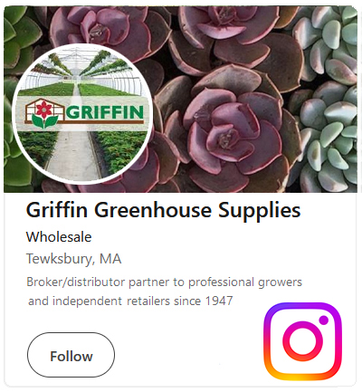Viewport: 362px width, 392px height.
Task: Open the Instagram logo icon
Action: coord(302,341)
